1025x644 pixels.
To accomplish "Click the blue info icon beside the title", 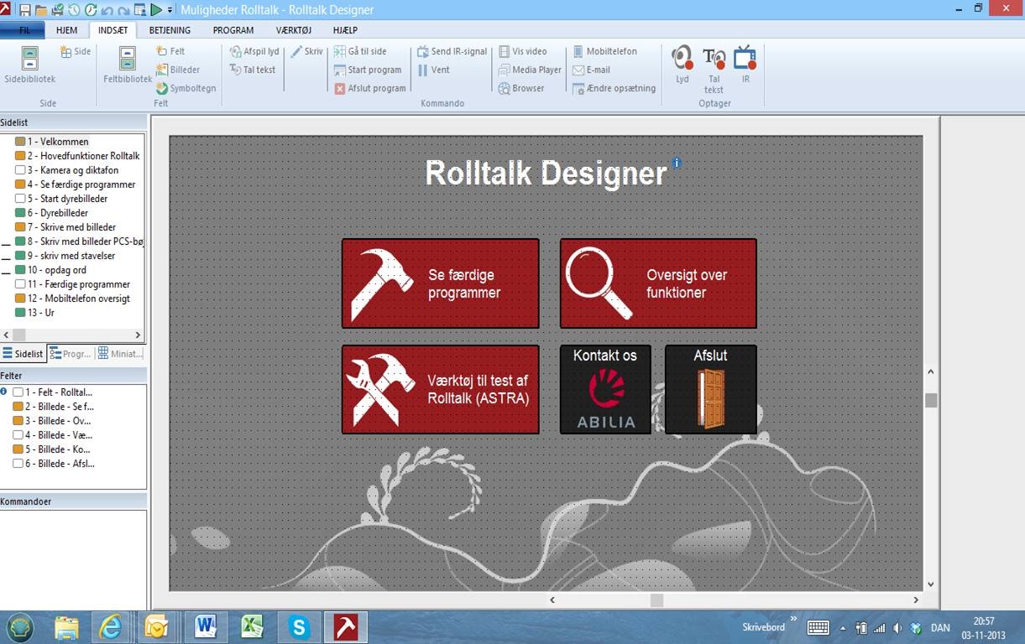I will click(x=677, y=164).
